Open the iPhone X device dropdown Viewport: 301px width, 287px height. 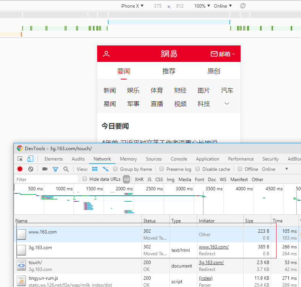tap(132, 6)
